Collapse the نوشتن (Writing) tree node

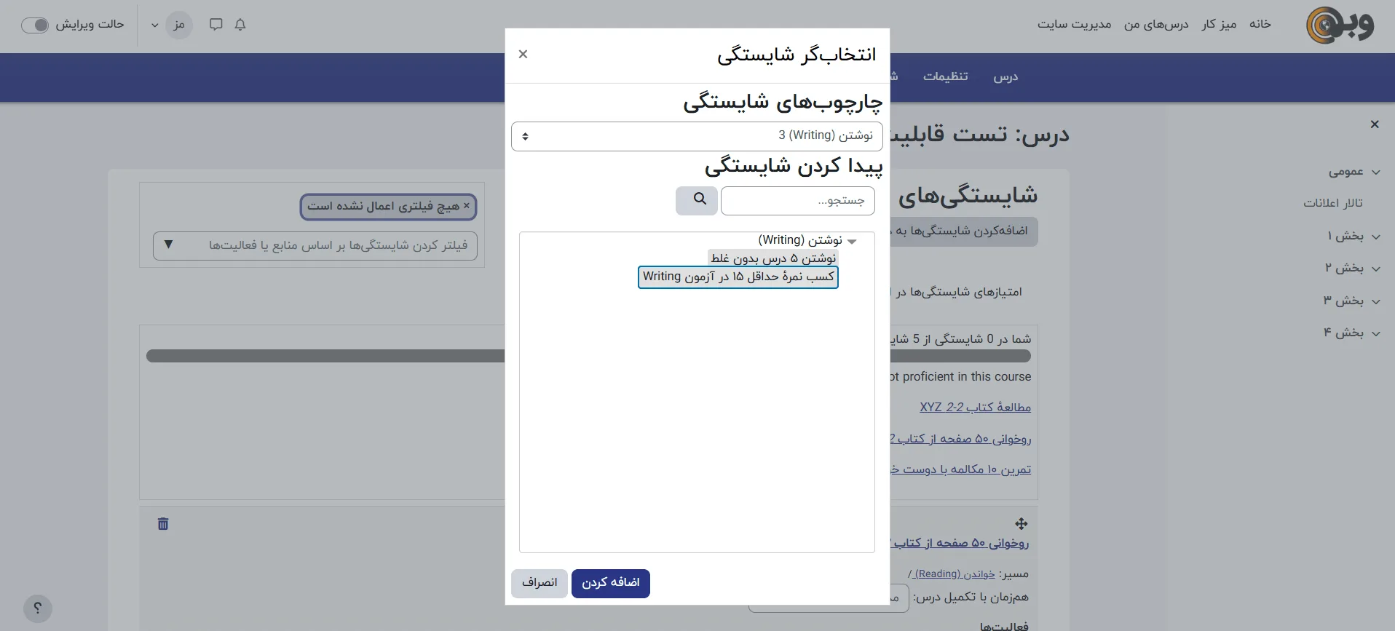point(852,241)
